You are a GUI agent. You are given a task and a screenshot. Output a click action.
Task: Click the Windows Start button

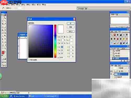tap(4, 96)
